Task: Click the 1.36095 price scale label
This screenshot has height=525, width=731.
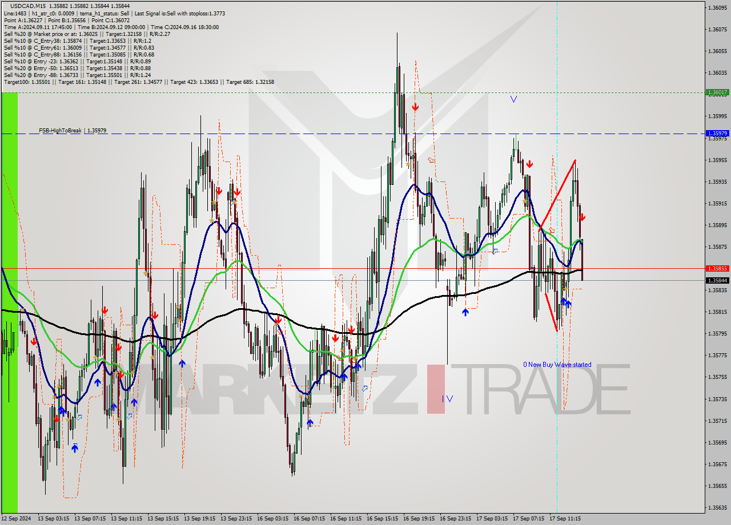Action: click(x=717, y=7)
